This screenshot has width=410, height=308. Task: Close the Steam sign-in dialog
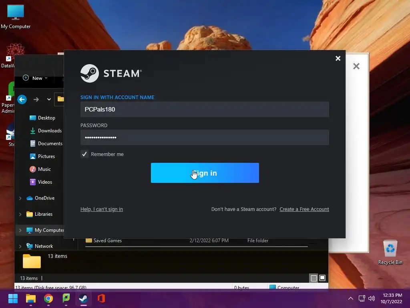(x=338, y=59)
